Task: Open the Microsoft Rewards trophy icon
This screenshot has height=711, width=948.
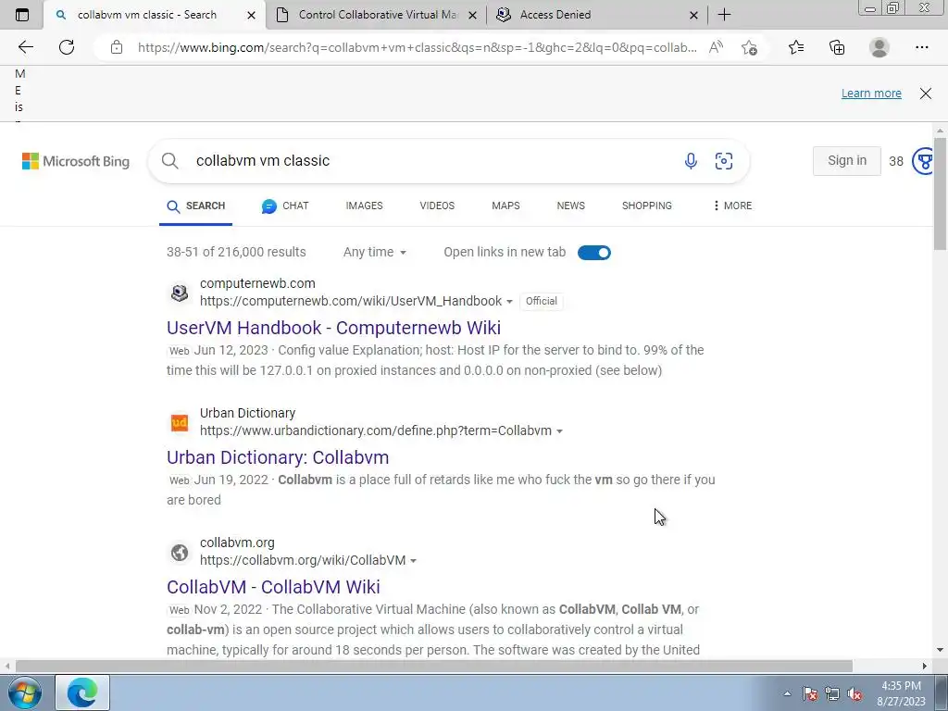Action: click(x=923, y=161)
